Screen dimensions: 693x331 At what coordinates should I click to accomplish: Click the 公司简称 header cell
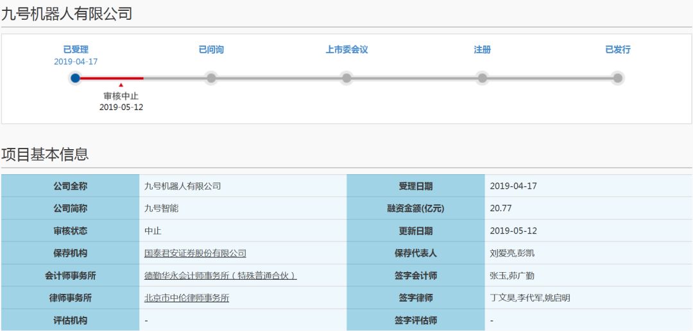click(71, 209)
